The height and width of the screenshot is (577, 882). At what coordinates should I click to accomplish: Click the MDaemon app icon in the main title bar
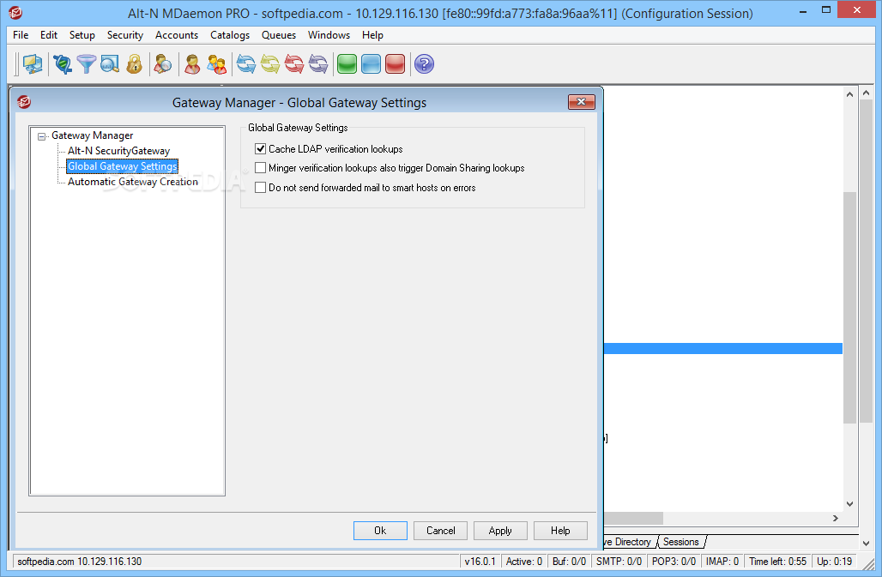point(15,12)
